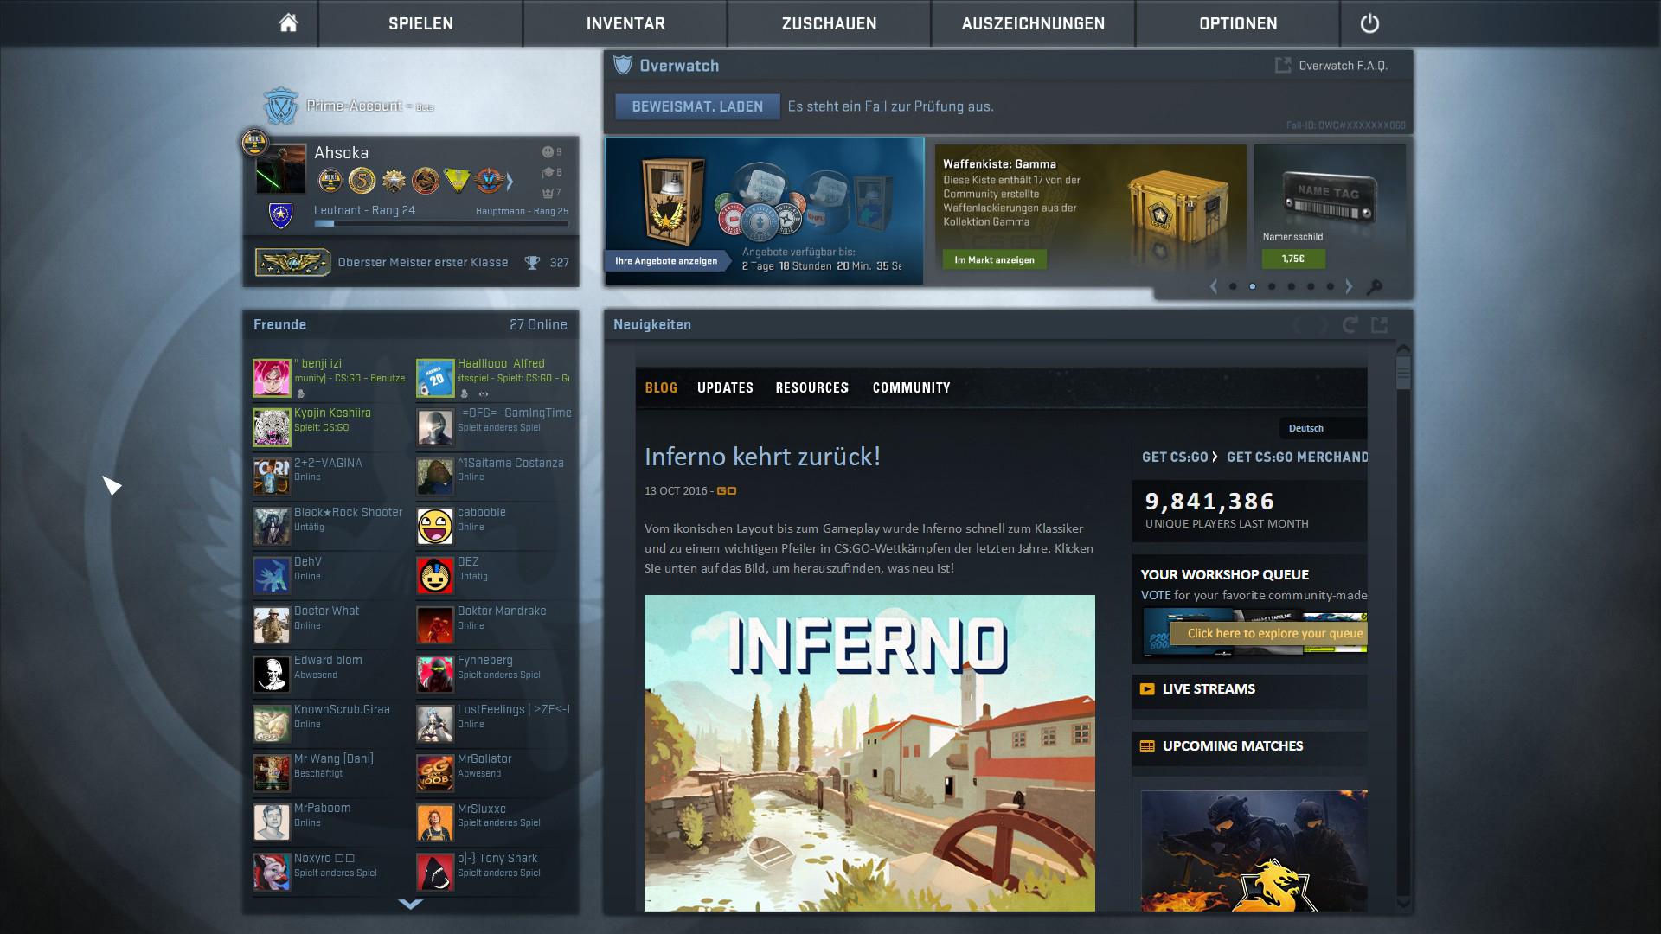The width and height of the screenshot is (1661, 934).
Task: Click the key icon under store carousel
Action: coord(1374,287)
